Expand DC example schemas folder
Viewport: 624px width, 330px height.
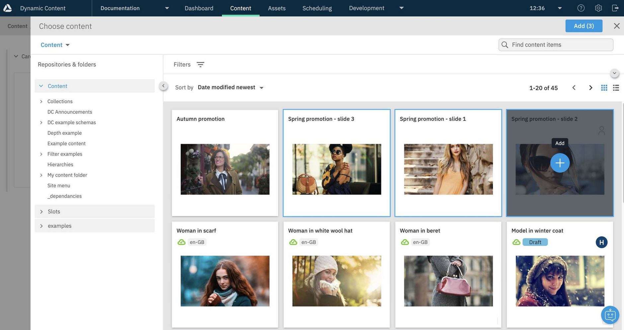click(41, 123)
